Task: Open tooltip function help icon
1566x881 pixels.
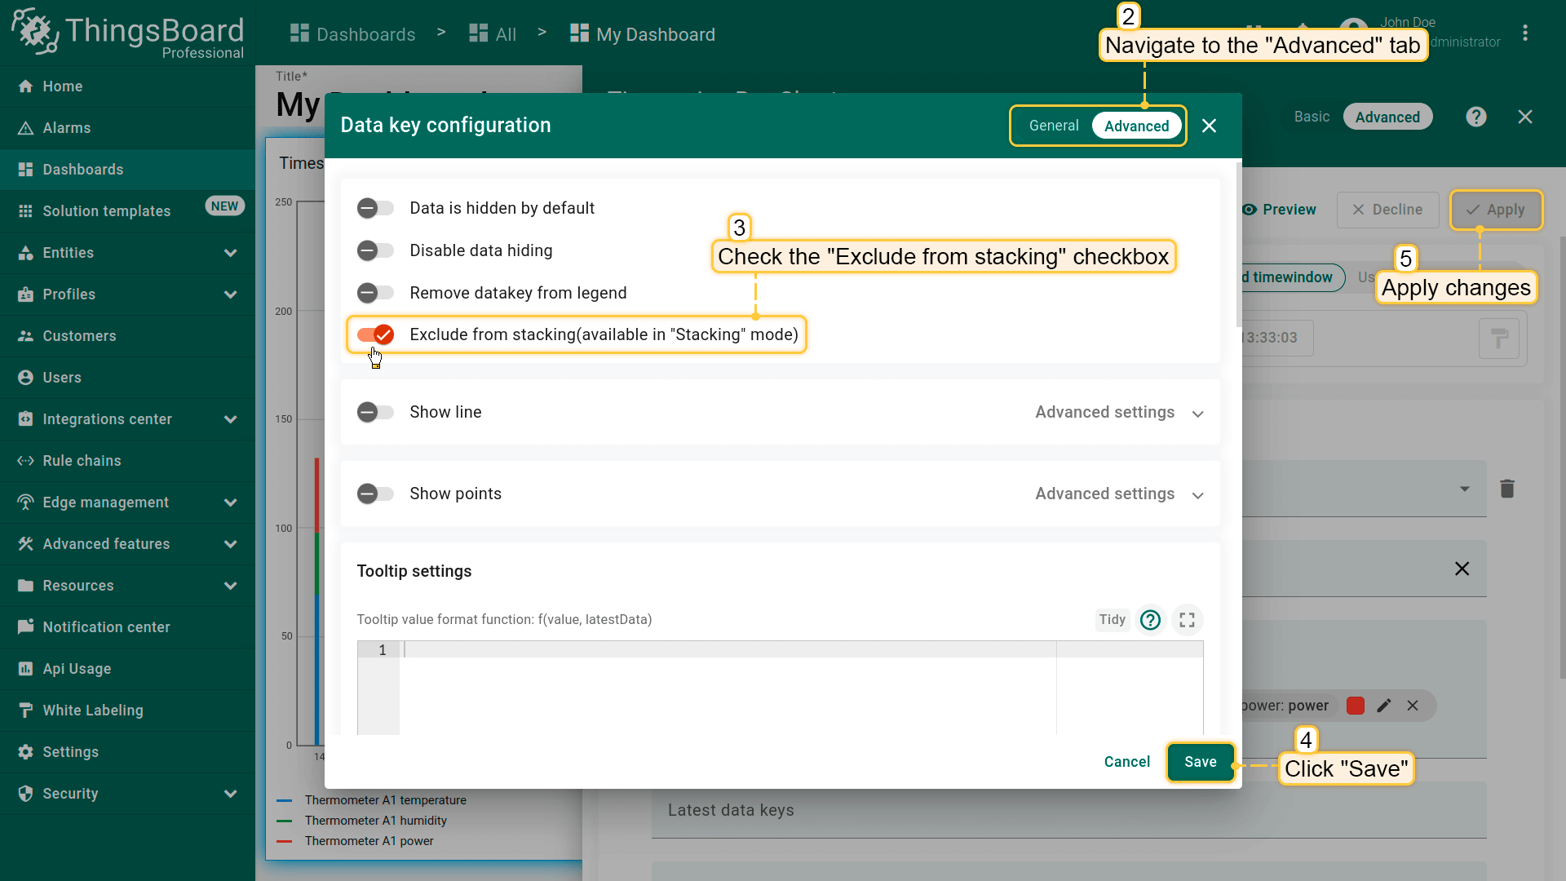Action: pos(1150,620)
